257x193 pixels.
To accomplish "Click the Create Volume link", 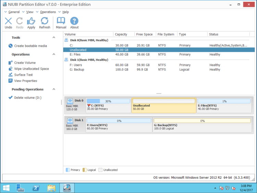I will tap(25, 63).
